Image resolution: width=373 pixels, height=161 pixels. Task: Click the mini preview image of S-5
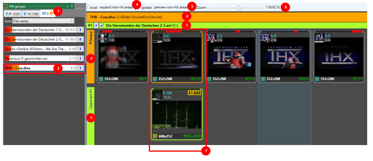319,38
